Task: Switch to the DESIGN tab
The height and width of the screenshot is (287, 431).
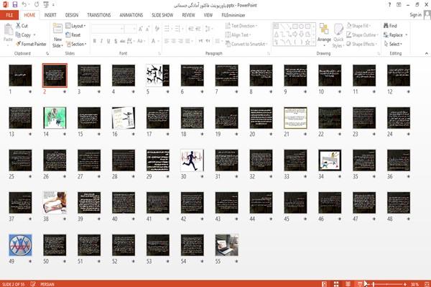Action: (x=71, y=15)
